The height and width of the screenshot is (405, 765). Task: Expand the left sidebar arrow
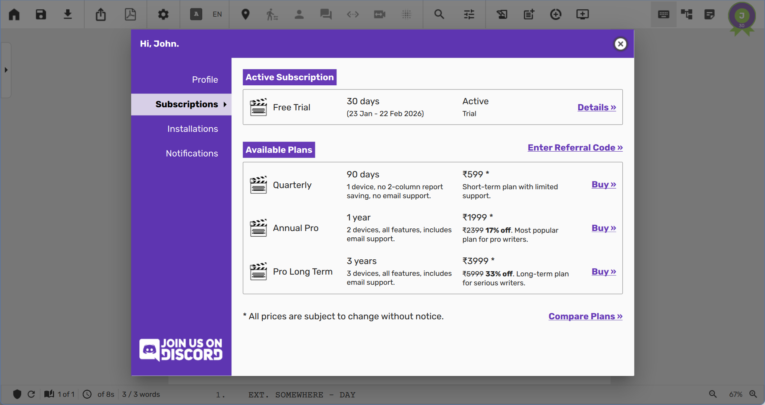click(x=6, y=69)
